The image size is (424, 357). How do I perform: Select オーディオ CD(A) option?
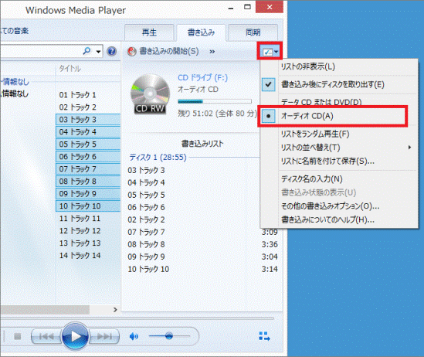click(x=333, y=116)
